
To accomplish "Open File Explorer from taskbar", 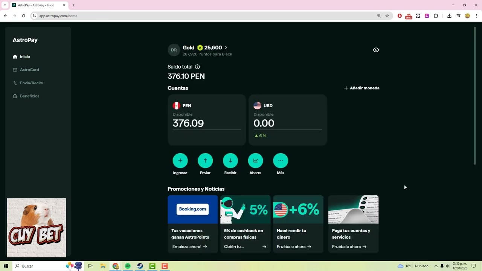I will tap(103, 266).
